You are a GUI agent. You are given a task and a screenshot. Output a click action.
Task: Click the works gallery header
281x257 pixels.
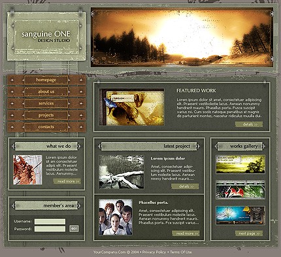click(x=240, y=146)
